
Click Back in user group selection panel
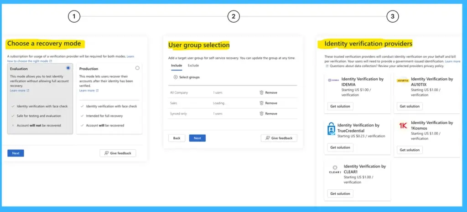(176, 138)
